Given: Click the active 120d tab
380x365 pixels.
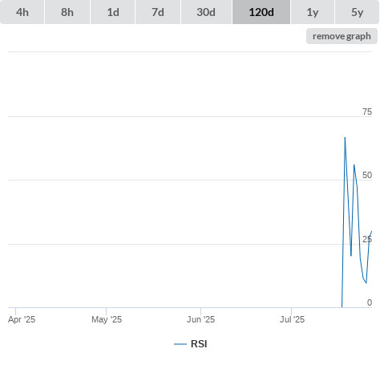Looking at the screenshot, I should click(261, 12).
